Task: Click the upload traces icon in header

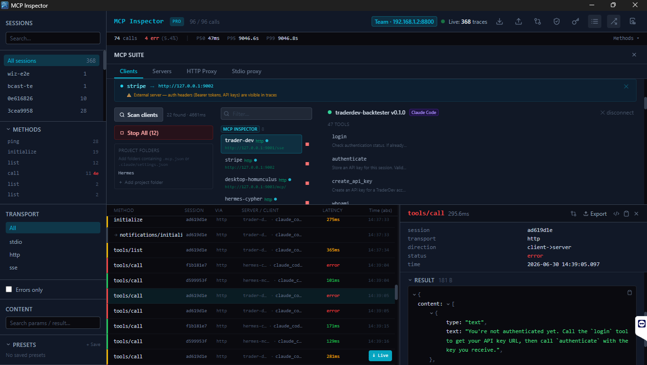Action: coord(519,21)
